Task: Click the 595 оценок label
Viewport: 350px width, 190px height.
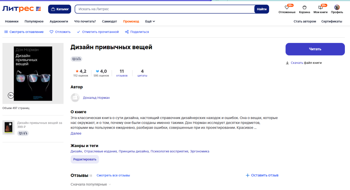Action: (x=101, y=76)
